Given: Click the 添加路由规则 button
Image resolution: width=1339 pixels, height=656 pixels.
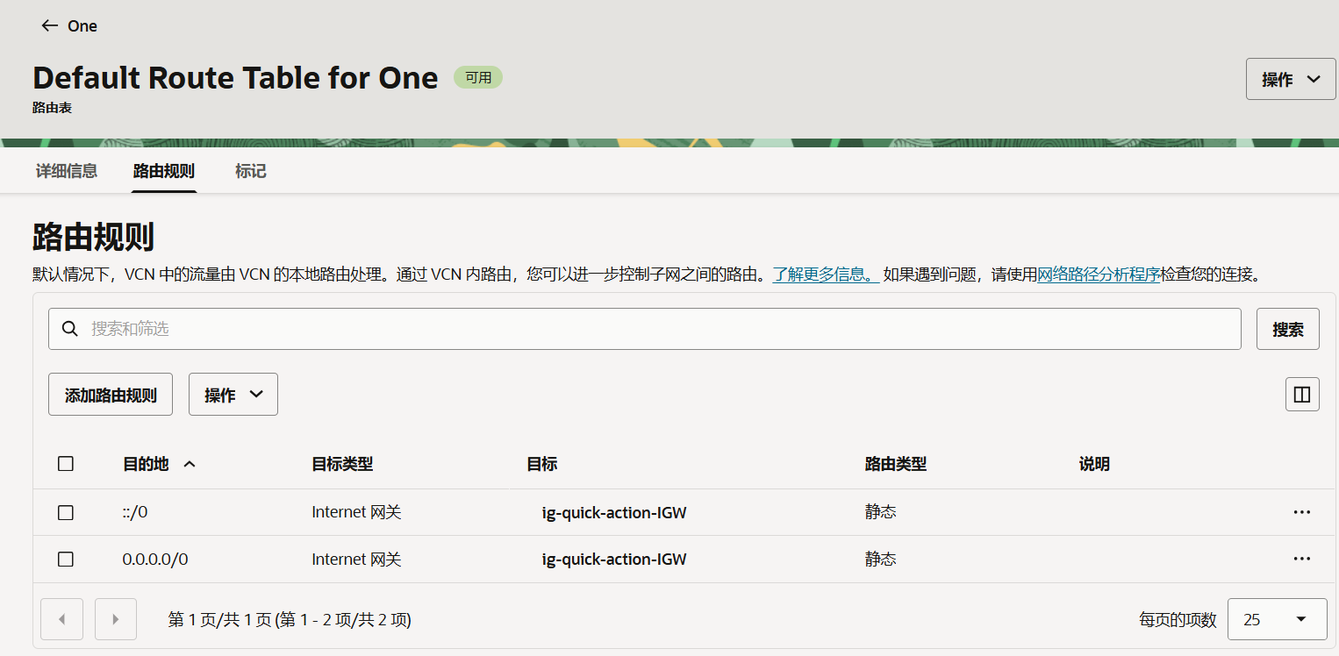Looking at the screenshot, I should (111, 395).
